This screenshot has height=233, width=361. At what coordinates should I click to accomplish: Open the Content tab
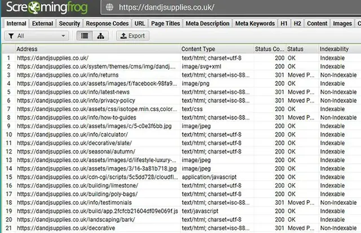317,24
